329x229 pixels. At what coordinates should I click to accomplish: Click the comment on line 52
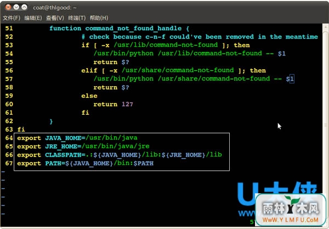click(x=200, y=37)
